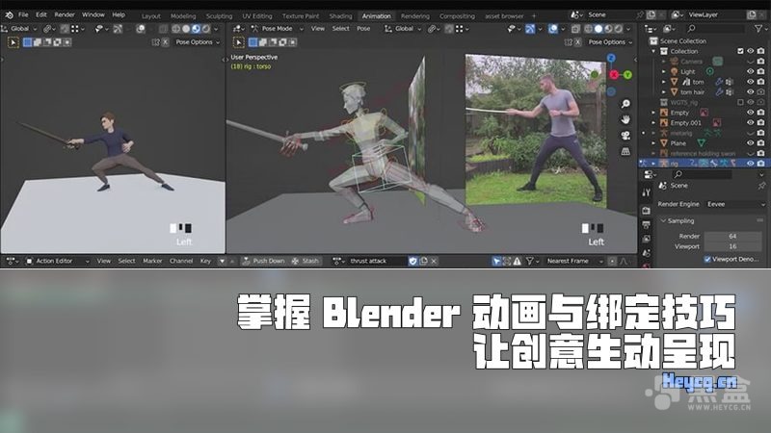Screen dimensions: 771x433
Task: Toggle fake user shield for thrust attack
Action: (413, 261)
